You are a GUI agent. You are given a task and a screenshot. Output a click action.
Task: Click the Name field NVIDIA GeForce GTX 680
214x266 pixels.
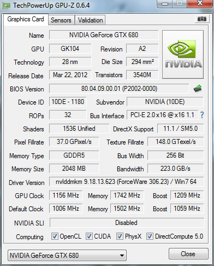104,35
